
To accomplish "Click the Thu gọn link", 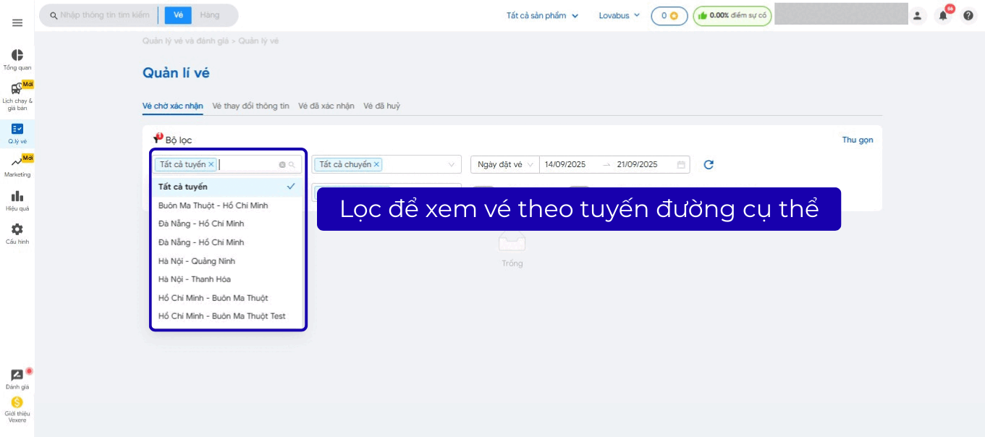I will tap(858, 140).
